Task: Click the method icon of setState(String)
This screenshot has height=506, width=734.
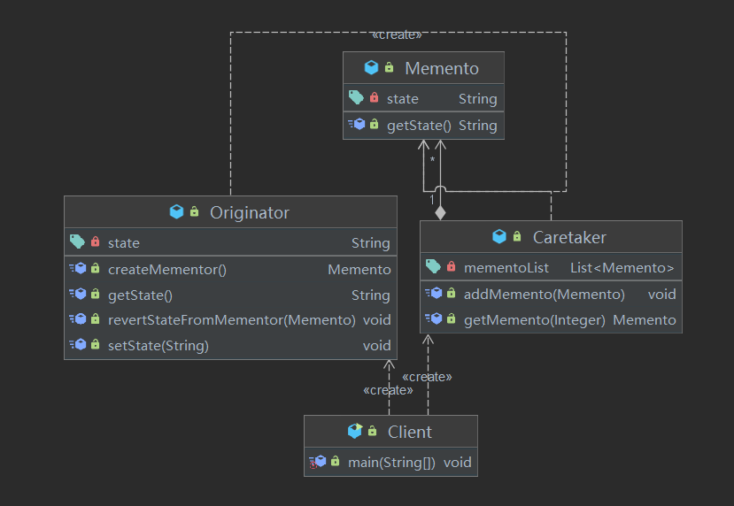Action: (78, 345)
